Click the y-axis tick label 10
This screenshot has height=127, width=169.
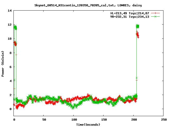10,39
